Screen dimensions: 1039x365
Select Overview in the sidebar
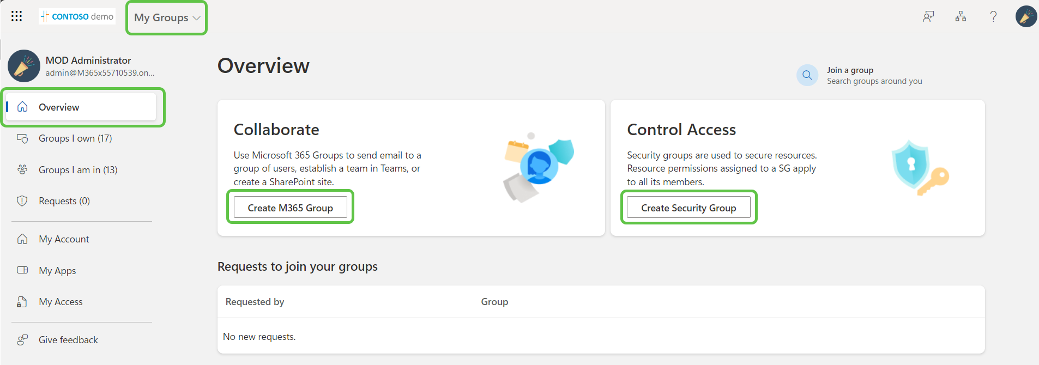click(59, 107)
